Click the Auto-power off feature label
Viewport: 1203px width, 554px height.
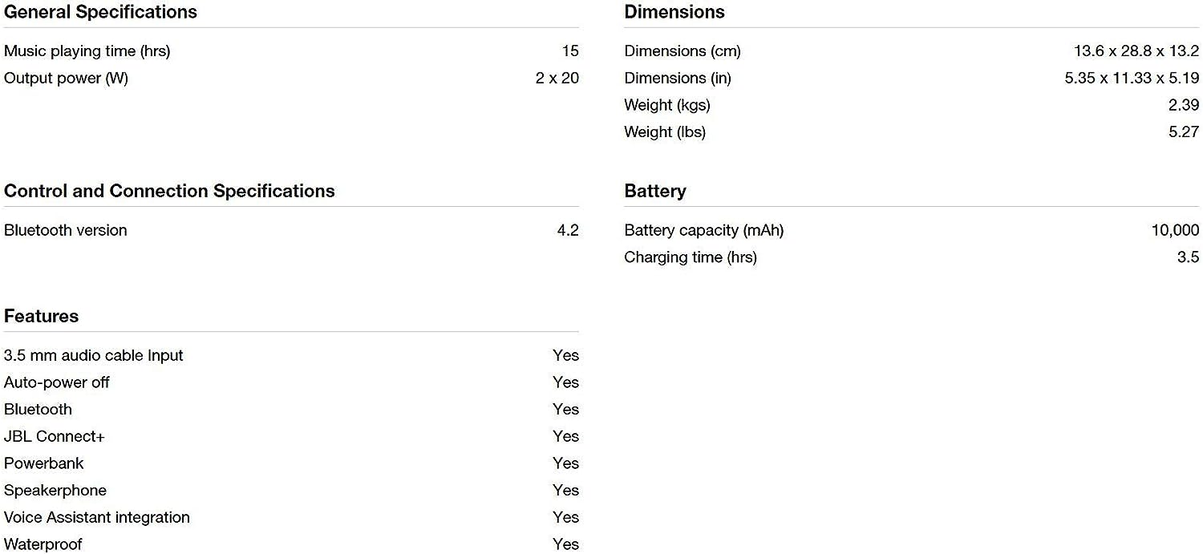(57, 382)
